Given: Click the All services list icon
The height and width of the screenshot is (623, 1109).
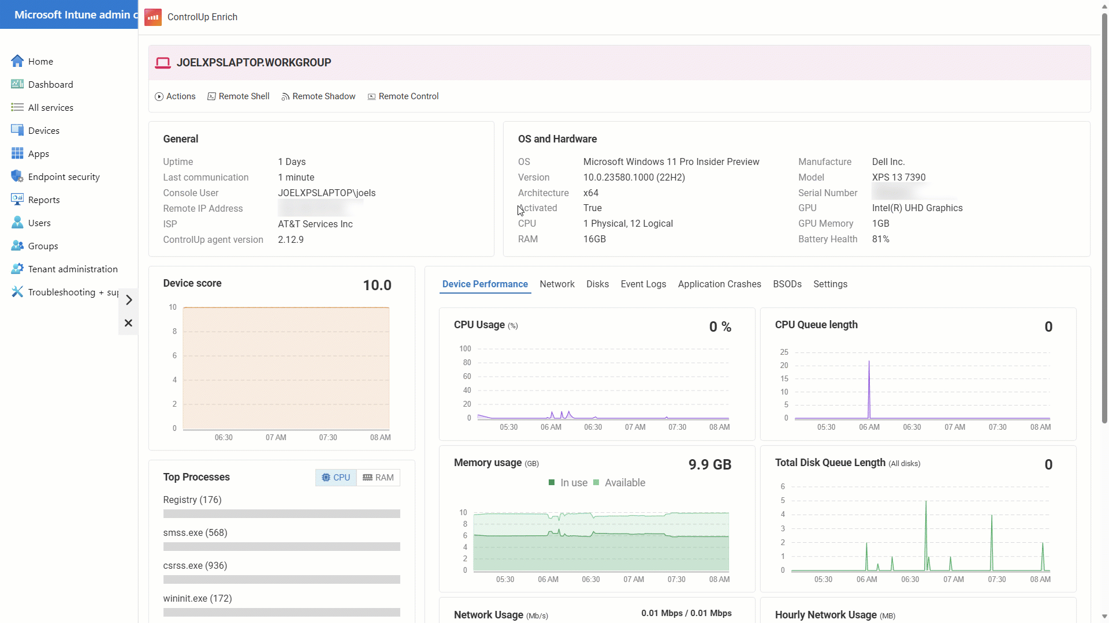Looking at the screenshot, I should click(x=17, y=107).
